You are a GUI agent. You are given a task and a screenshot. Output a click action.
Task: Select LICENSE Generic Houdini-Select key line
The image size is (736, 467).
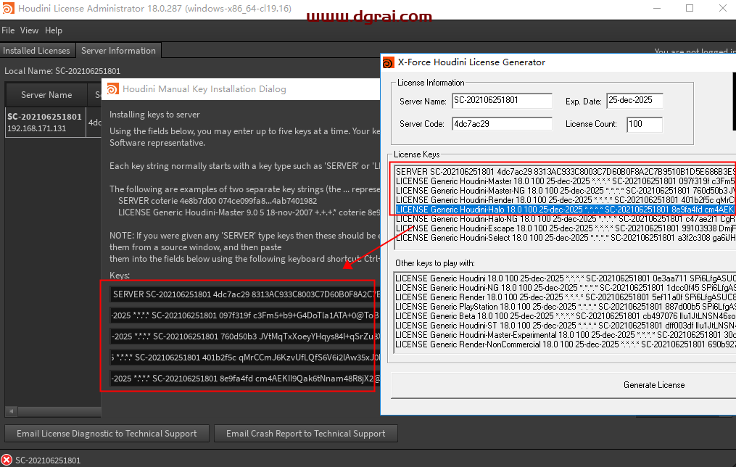[565, 238]
